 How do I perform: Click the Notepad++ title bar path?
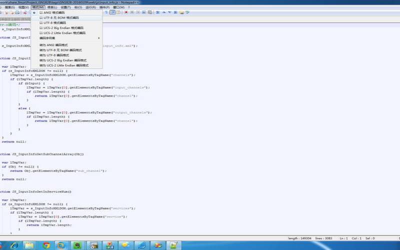[x=69, y=2]
